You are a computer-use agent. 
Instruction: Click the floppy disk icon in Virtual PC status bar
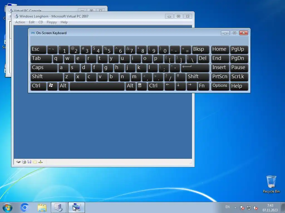click(30, 162)
